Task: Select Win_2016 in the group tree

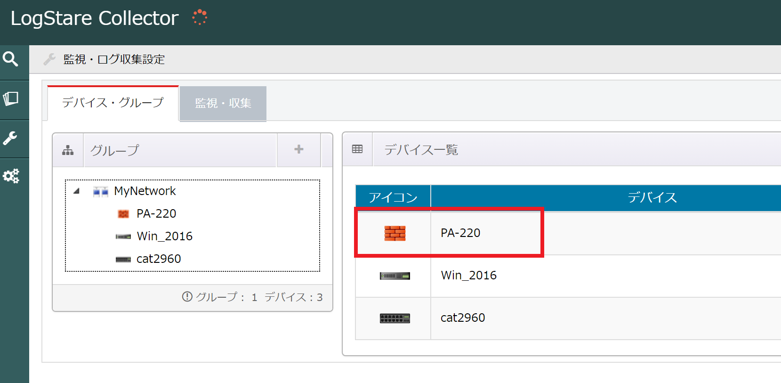Action: (x=165, y=236)
